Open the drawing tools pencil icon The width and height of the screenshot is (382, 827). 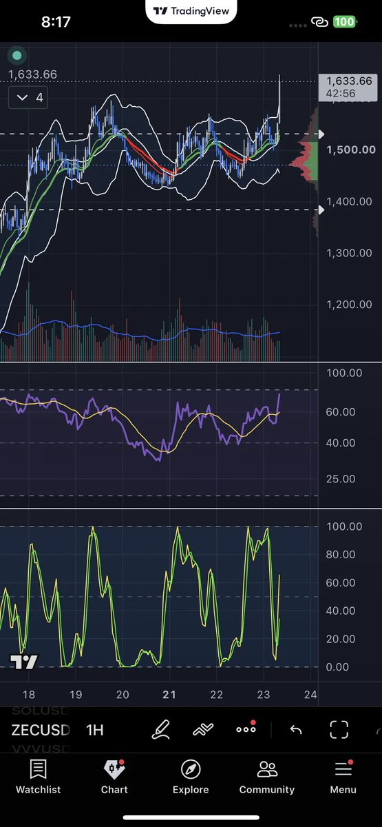[x=162, y=729]
